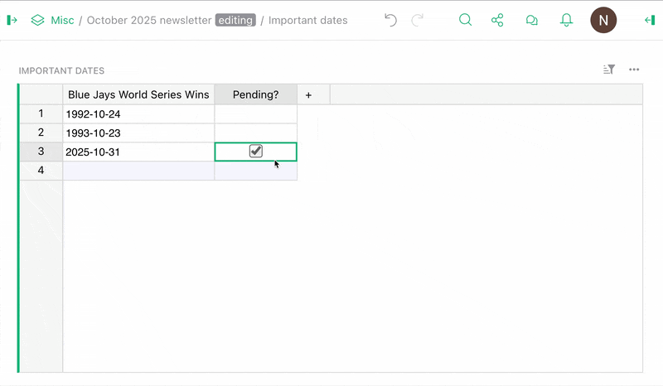663x386 pixels.
Task: Open search with magnifier icon
Action: coord(466,20)
